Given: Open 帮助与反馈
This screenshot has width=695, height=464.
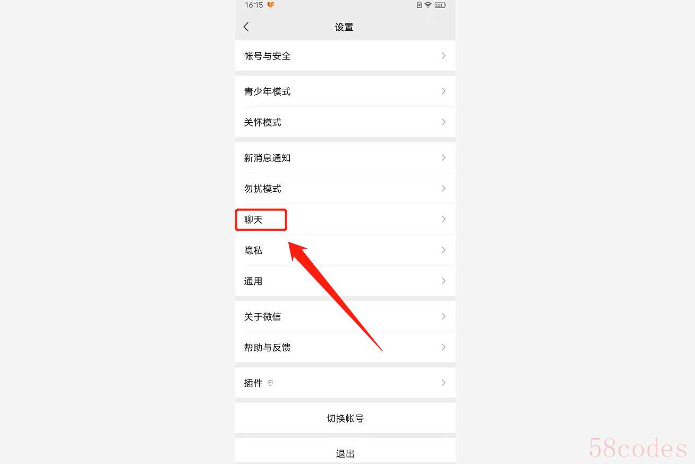Looking at the screenshot, I should coord(345,347).
